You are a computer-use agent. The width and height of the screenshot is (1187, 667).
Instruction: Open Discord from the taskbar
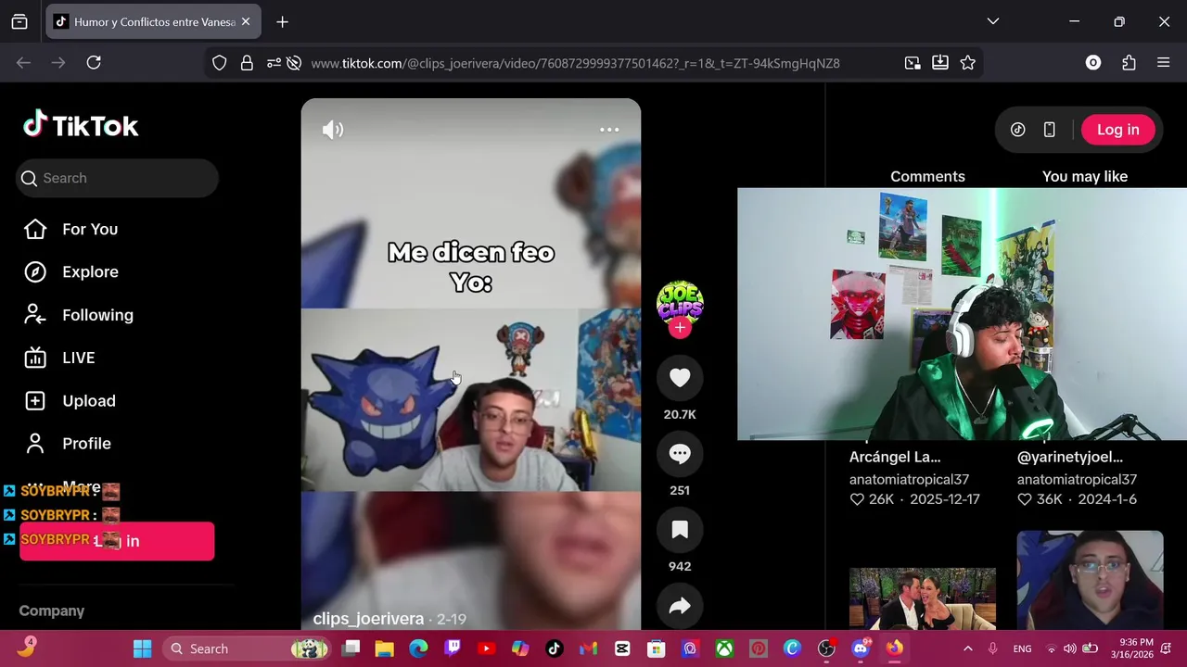point(861,648)
